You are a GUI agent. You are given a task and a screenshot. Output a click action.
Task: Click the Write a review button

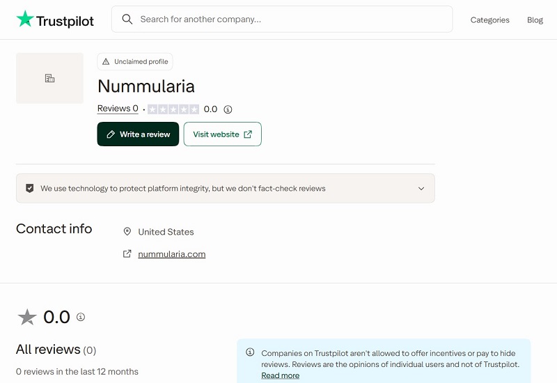click(x=138, y=134)
